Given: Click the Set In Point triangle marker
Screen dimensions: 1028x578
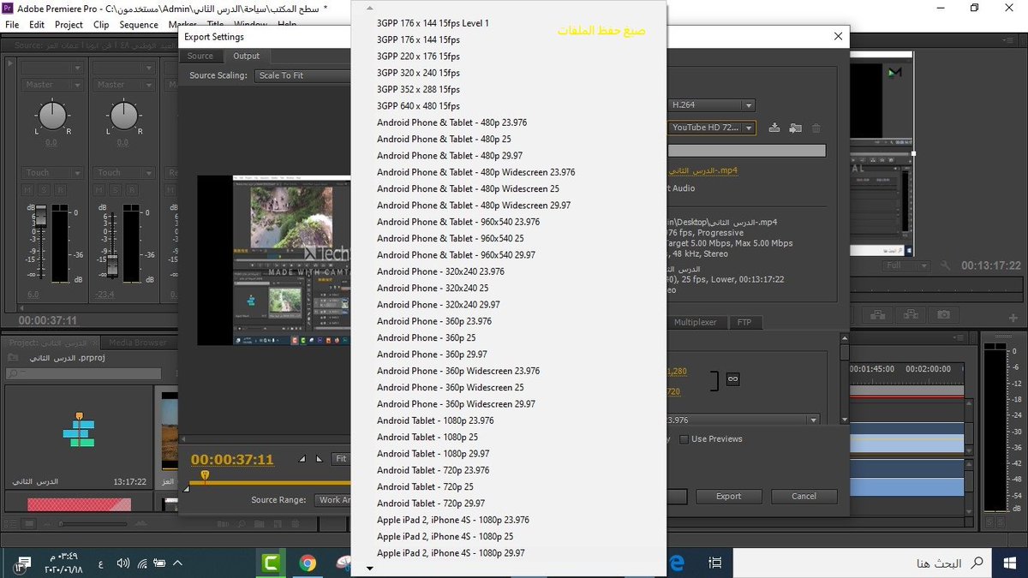Looking at the screenshot, I should tap(302, 459).
